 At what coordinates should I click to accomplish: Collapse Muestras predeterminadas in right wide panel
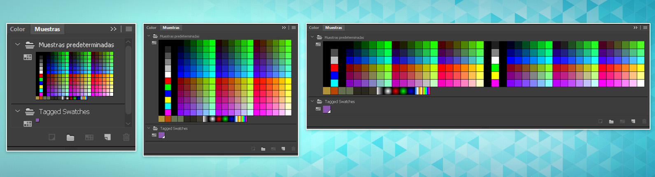tap(312, 37)
